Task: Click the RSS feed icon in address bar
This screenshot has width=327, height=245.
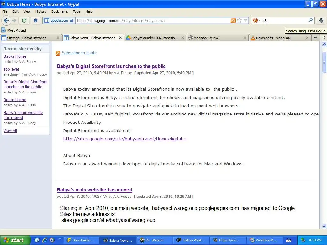Action: [x=233, y=20]
